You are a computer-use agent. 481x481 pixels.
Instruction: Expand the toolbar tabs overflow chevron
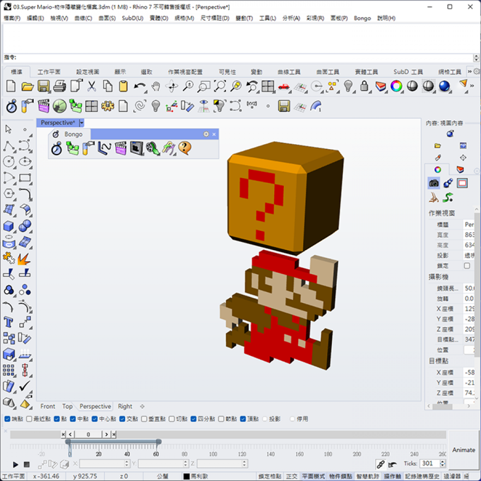(x=470, y=72)
